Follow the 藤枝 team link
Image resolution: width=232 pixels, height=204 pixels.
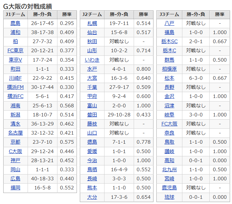coord(92,124)
